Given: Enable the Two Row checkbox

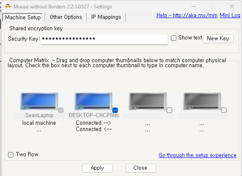Looking at the screenshot, I should (x=11, y=155).
